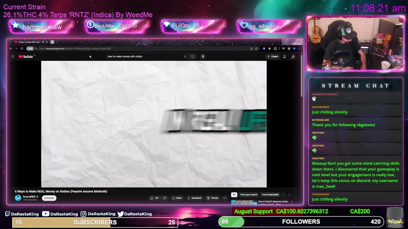Reload the YouTube page

click(x=22, y=49)
